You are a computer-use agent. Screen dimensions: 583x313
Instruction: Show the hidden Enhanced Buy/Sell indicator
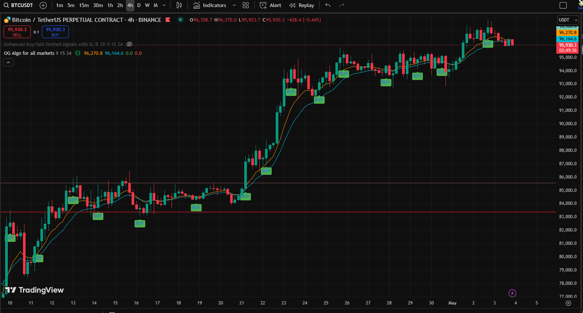click(129, 44)
